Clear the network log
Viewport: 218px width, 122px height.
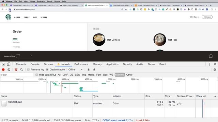[9, 69]
